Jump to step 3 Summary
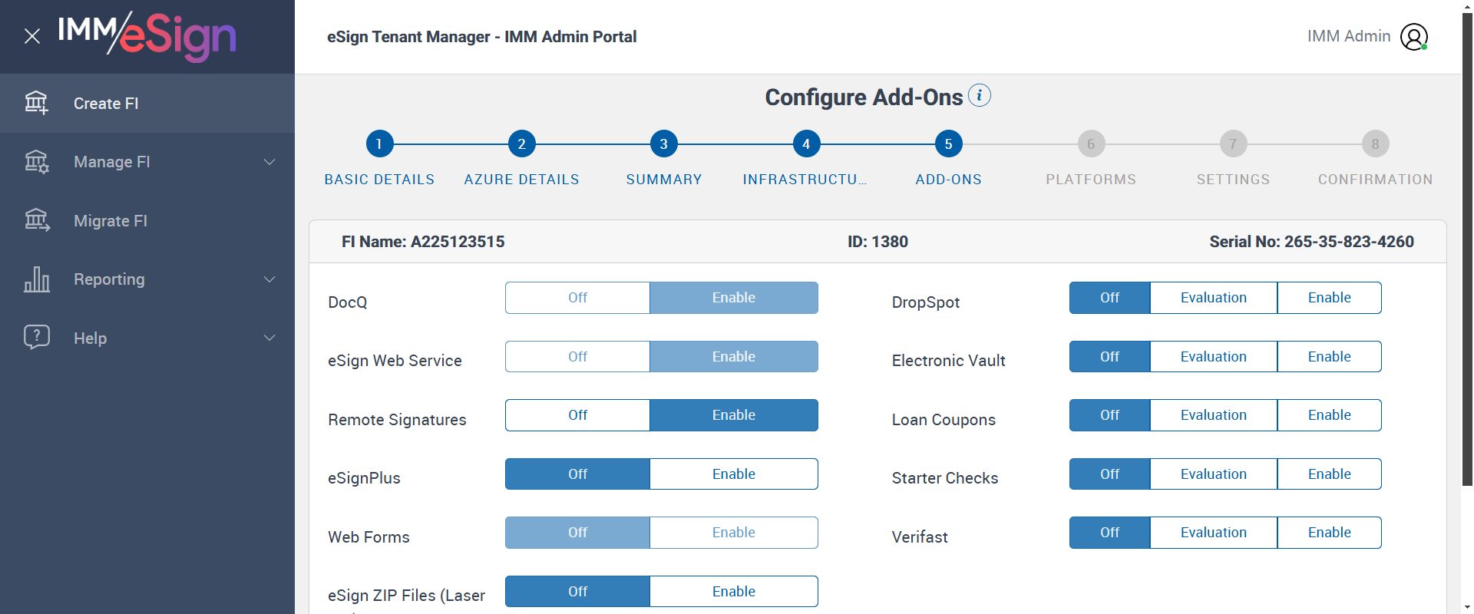Viewport: 1474px width, 614px height. [x=663, y=144]
